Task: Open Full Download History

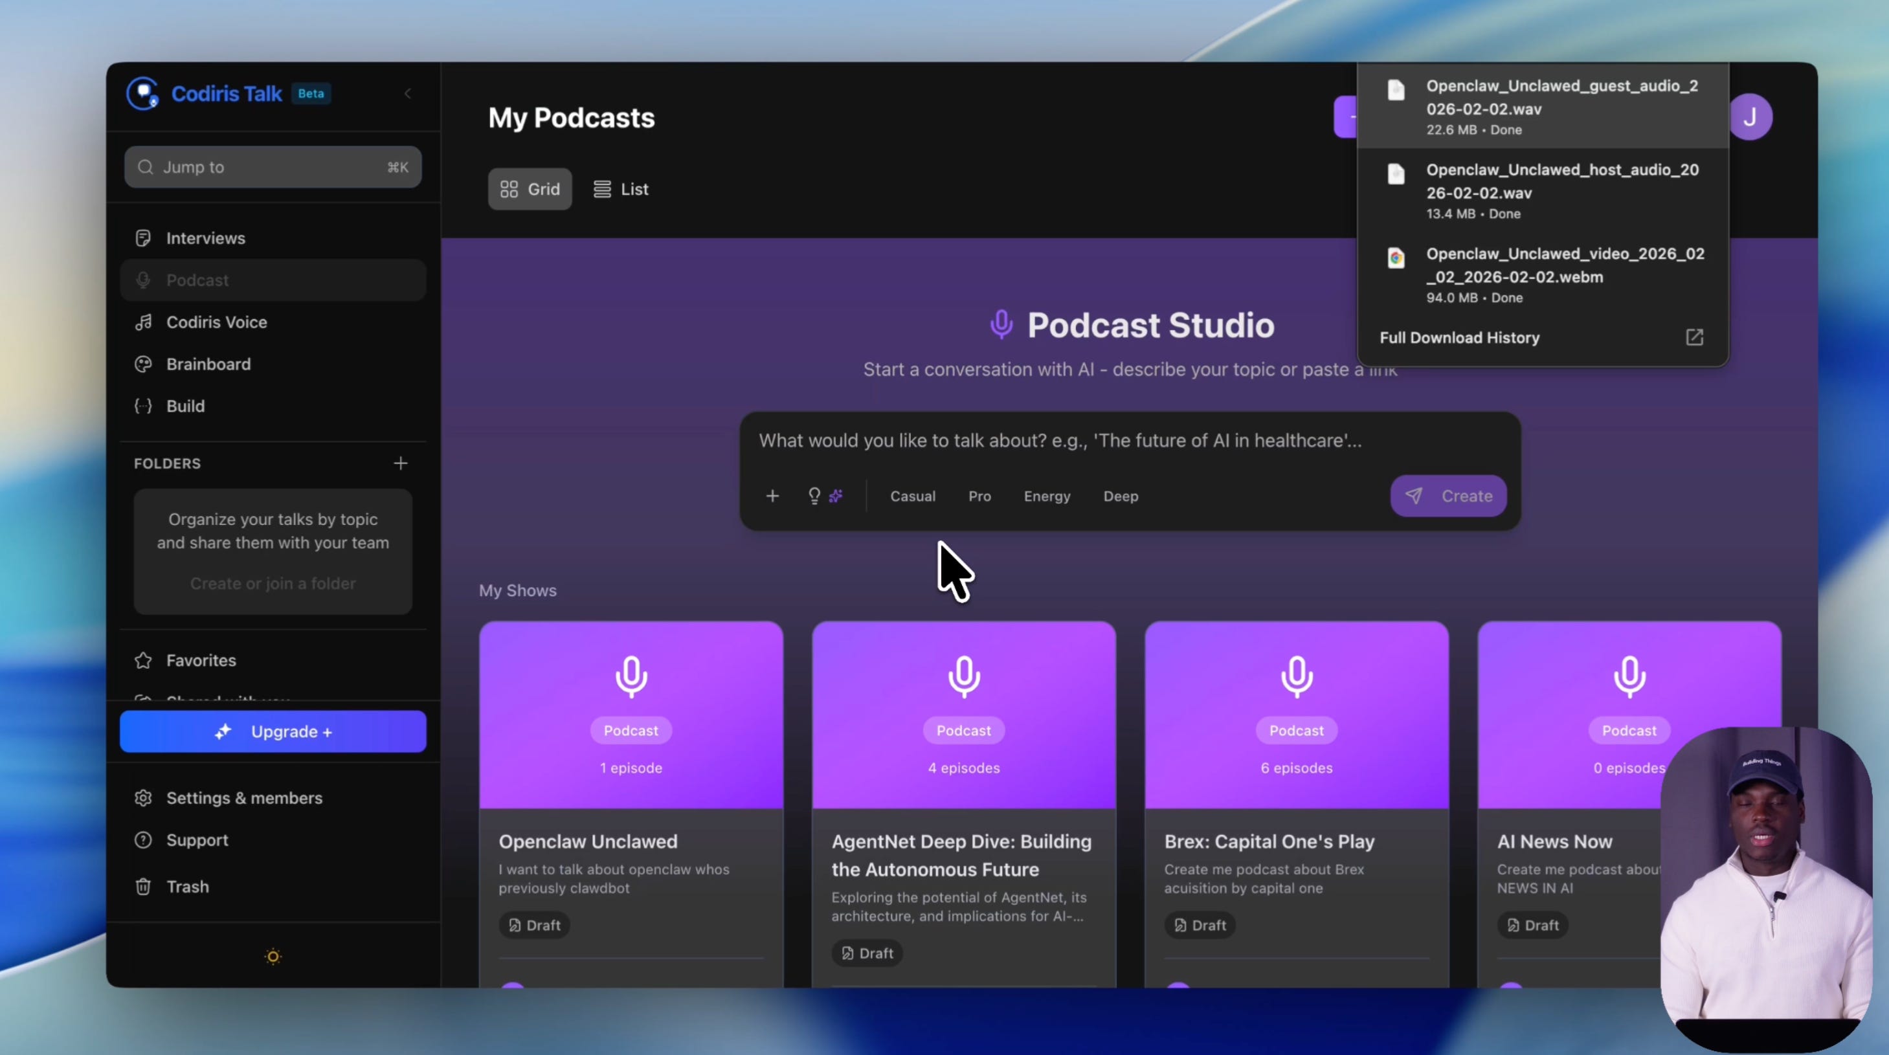Action: (x=1459, y=338)
